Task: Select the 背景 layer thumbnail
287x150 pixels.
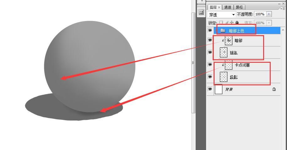Action: (x=219, y=89)
